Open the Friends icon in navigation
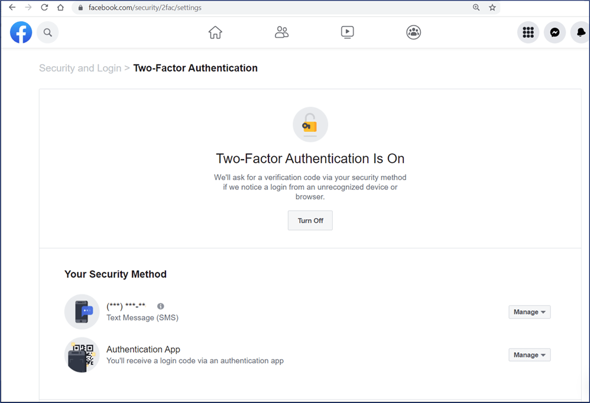The width and height of the screenshot is (590, 403). click(282, 32)
